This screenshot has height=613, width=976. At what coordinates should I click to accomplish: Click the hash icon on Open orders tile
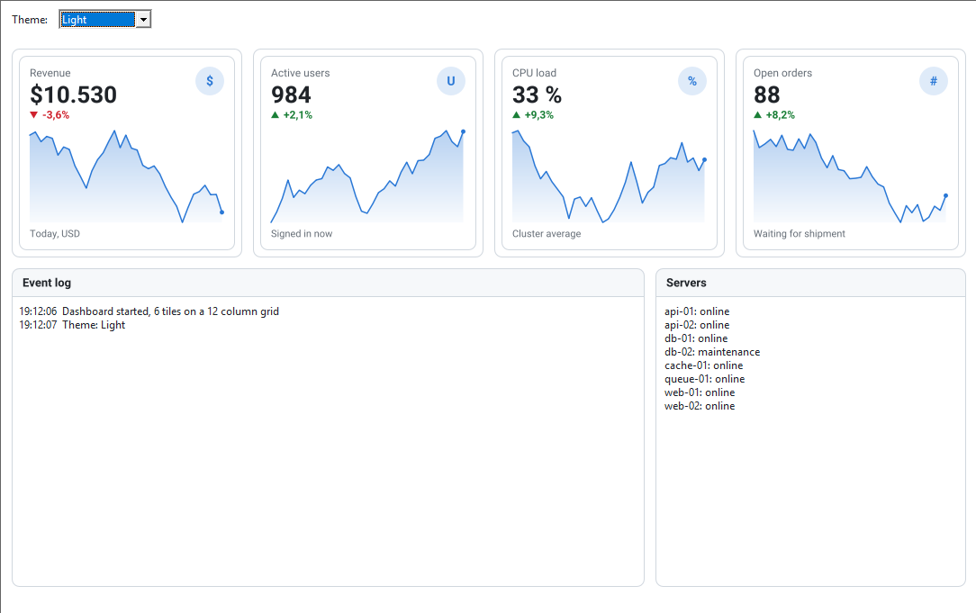[x=934, y=81]
